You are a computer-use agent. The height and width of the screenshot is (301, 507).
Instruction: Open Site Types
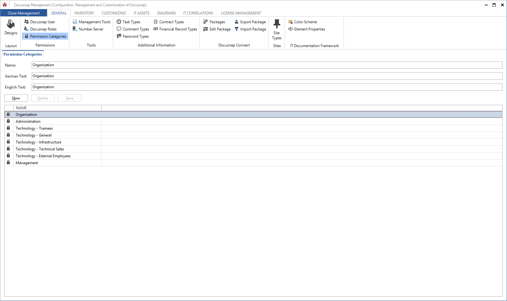pos(277,30)
